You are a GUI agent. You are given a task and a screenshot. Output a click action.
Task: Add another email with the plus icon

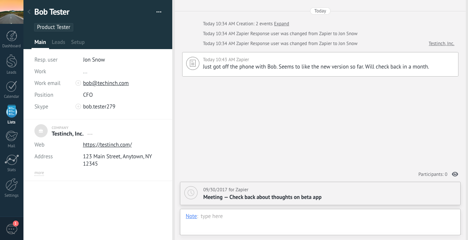pos(78,83)
